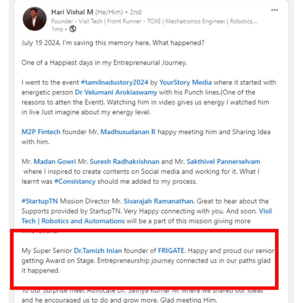Screen dimensions: 303x303
Task: Open the #Consistancy hashtag
Action: pos(75,181)
